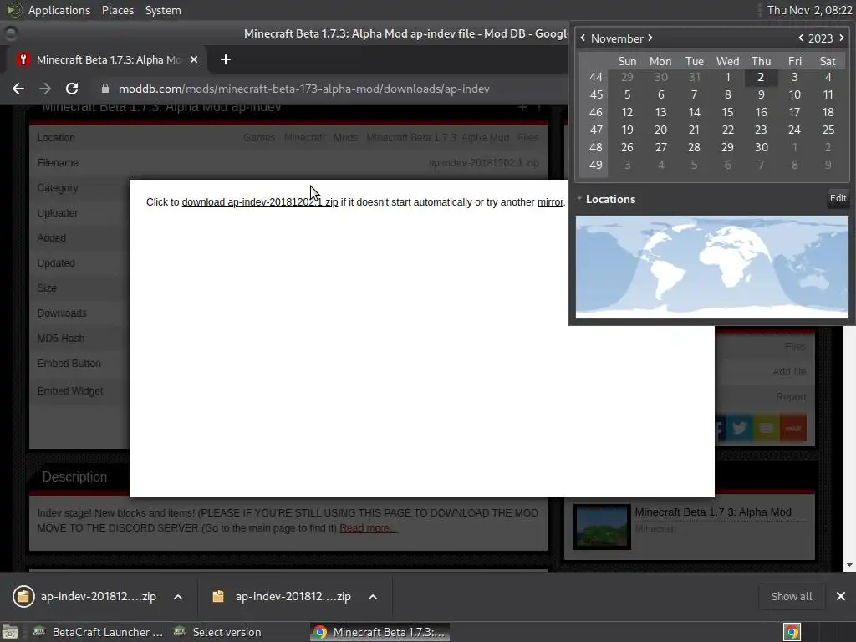The width and height of the screenshot is (856, 642).
Task: Switch to BetaCraft Launcher taskbar window
Action: (99, 632)
